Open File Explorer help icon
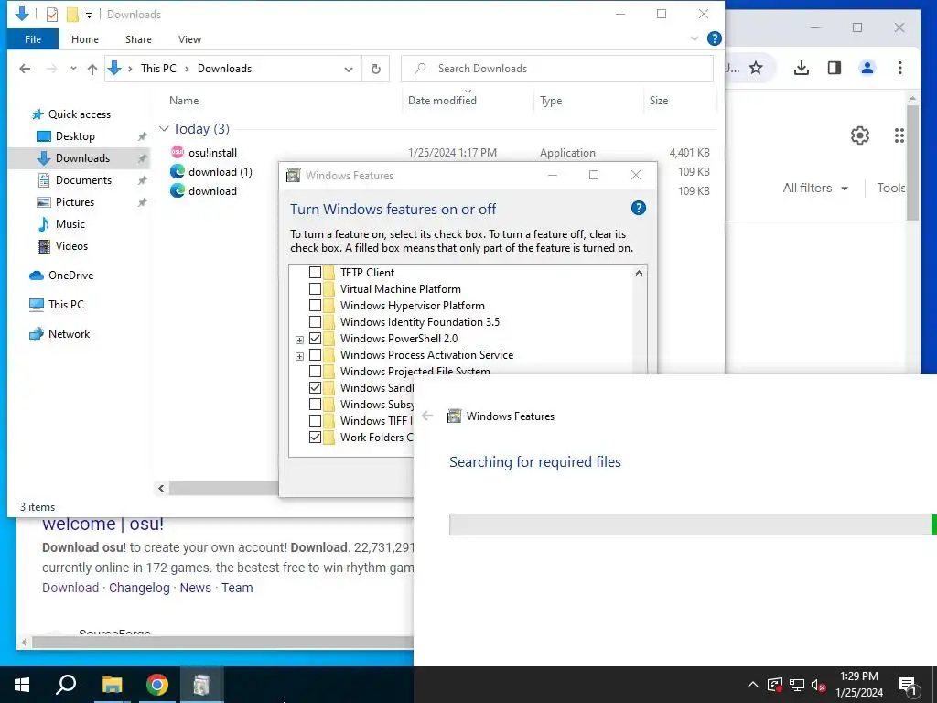Image resolution: width=937 pixels, height=703 pixels. point(714,38)
